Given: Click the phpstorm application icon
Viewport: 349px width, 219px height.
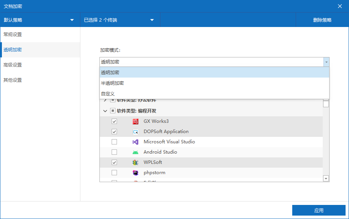Looking at the screenshot, I should 135,173.
